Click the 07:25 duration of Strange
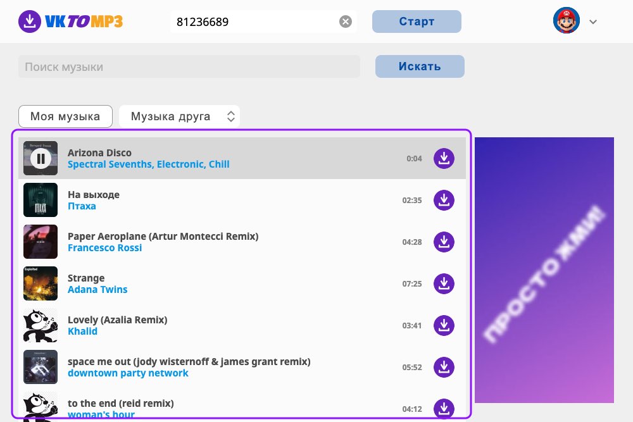Viewport: 633px width, 422px height. point(412,284)
